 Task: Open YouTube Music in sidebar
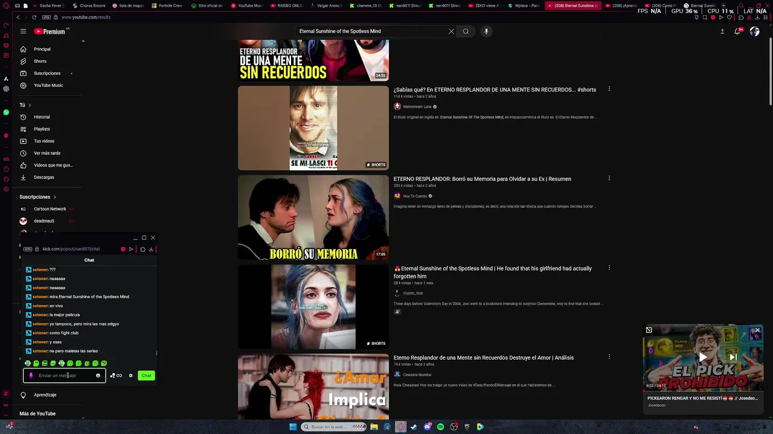click(x=50, y=85)
